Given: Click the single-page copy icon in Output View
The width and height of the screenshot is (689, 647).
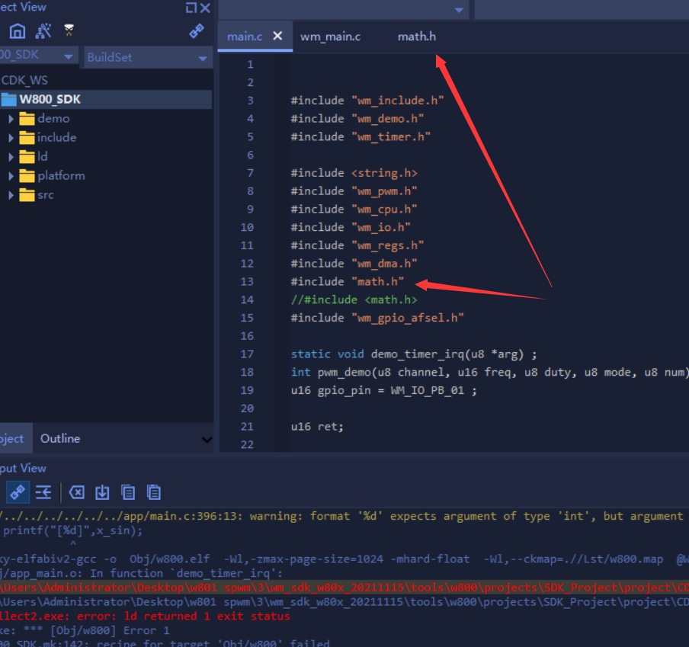Looking at the screenshot, I should (x=128, y=492).
